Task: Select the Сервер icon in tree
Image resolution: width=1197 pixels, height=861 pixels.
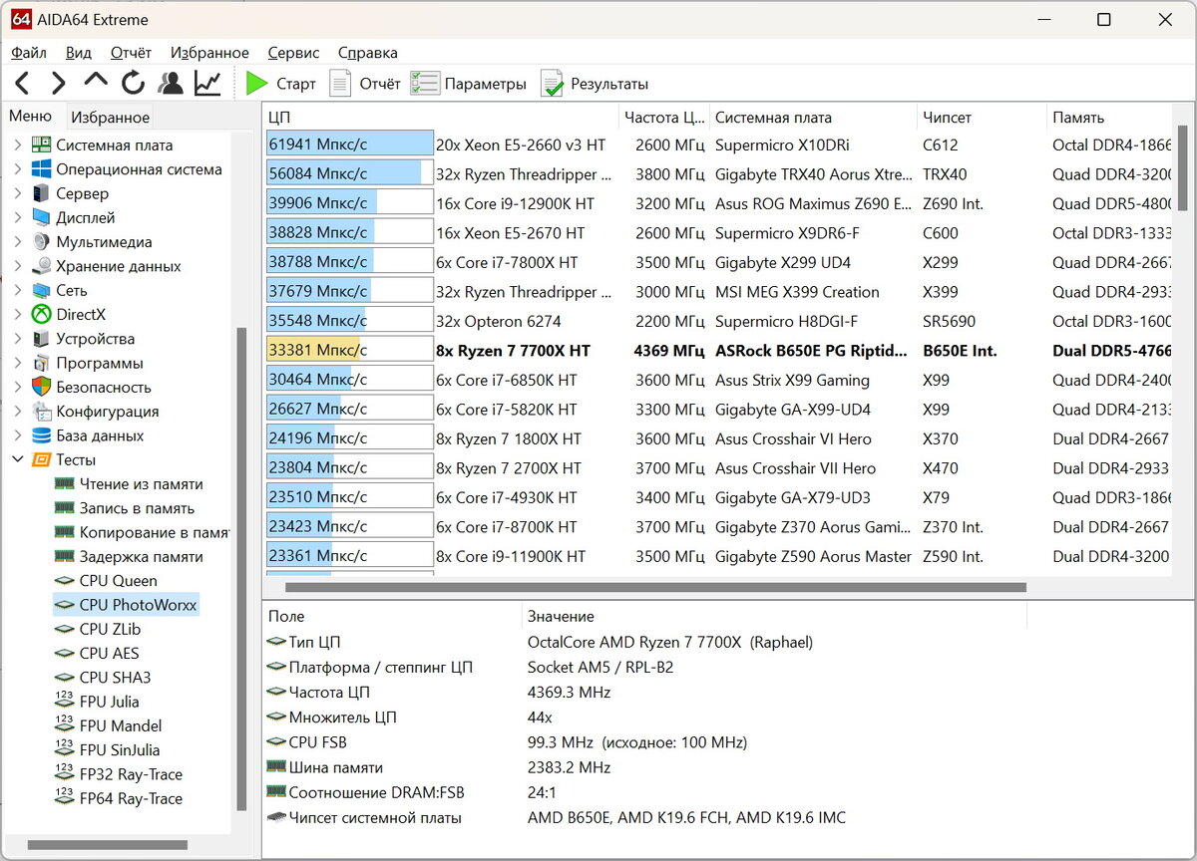Action: pyautogui.click(x=41, y=193)
